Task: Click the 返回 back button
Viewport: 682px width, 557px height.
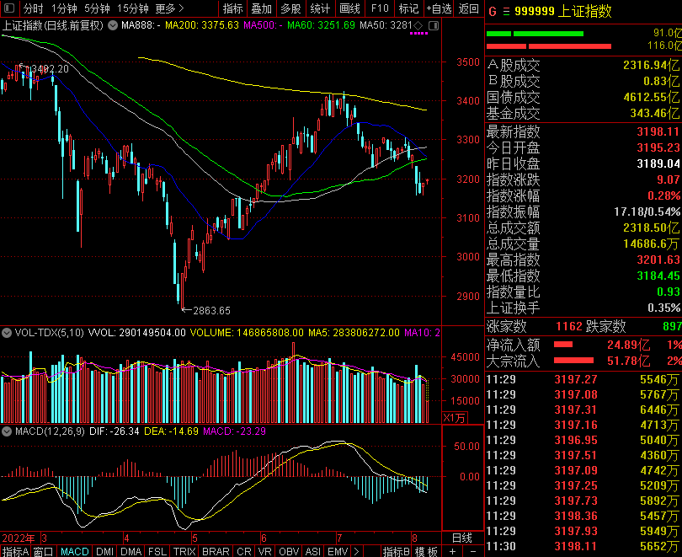Action: 468,8
